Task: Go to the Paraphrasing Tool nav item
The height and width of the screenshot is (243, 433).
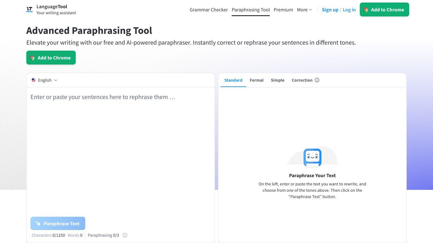Action: (251, 10)
